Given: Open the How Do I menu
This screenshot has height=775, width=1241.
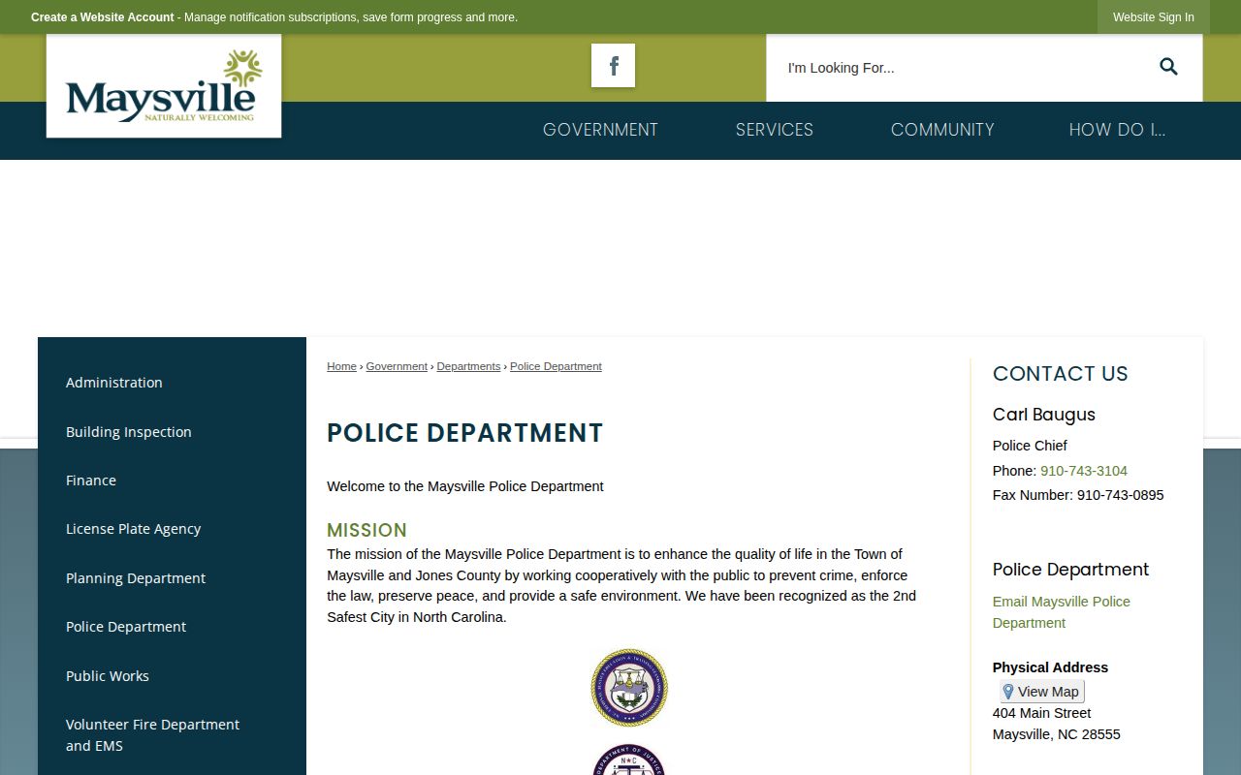Looking at the screenshot, I should tap(1117, 130).
